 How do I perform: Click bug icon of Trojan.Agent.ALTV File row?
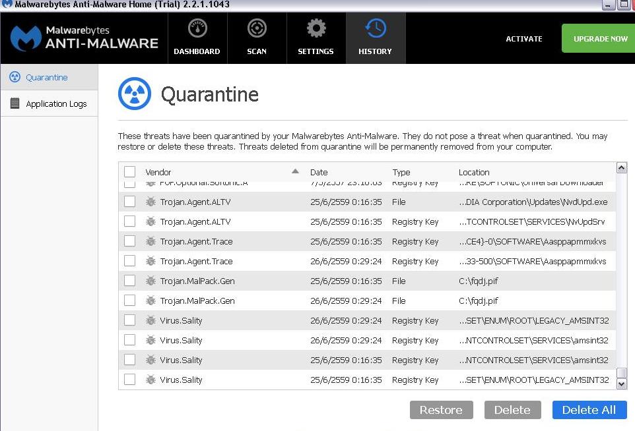coord(150,202)
